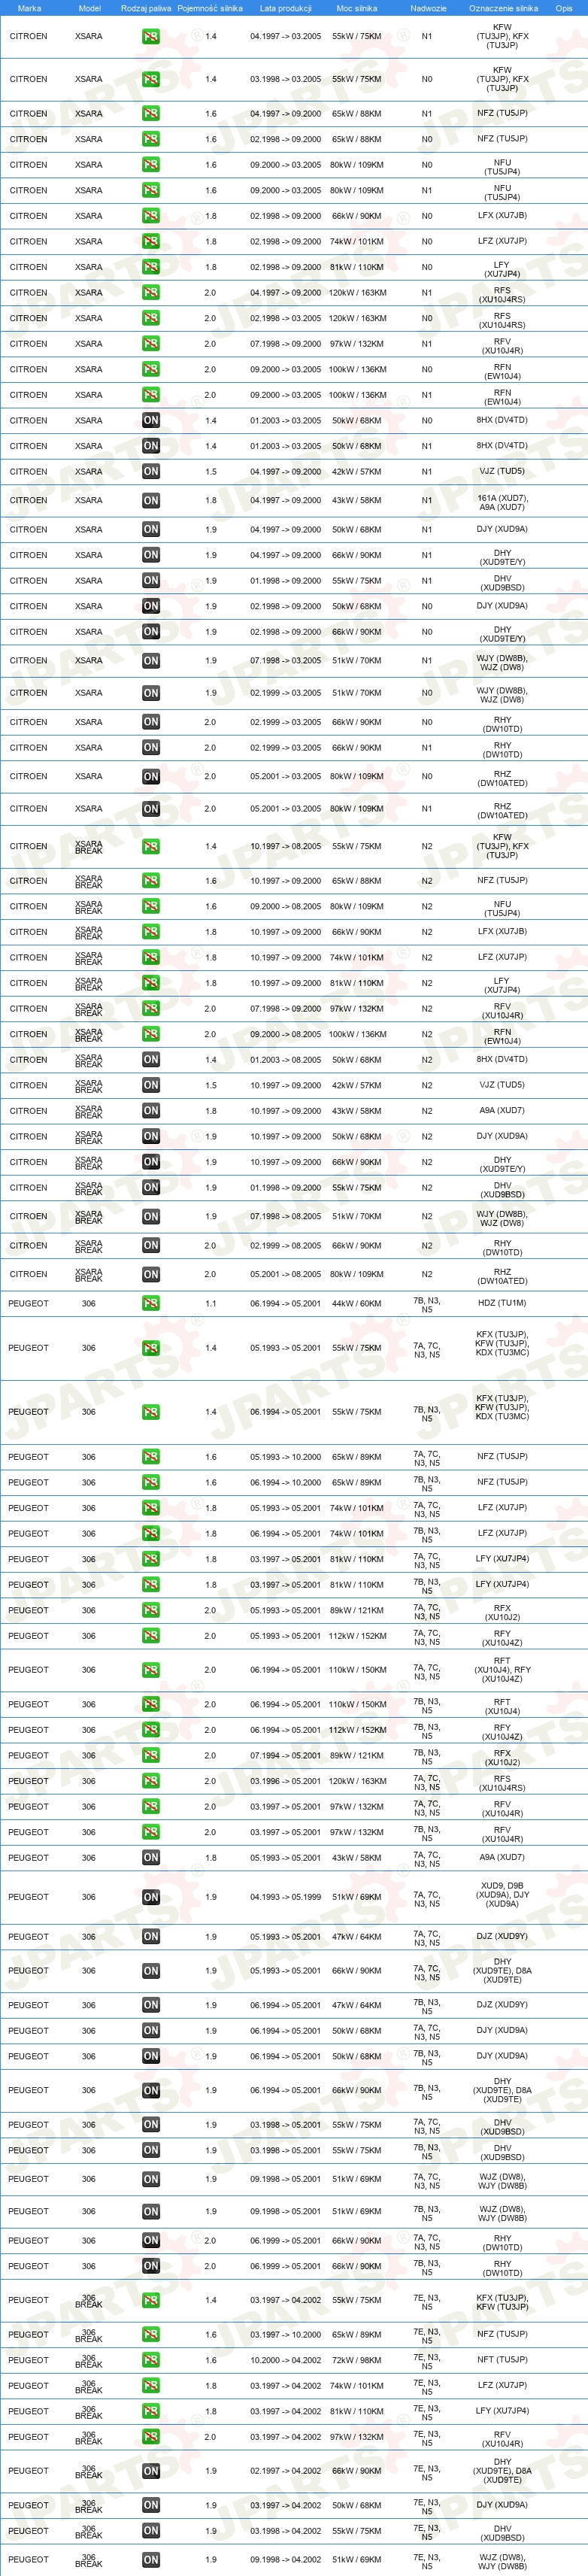Viewport: 588px width, 2576px height.
Task: Click the Nadwozie column header
Action: pos(428,8)
